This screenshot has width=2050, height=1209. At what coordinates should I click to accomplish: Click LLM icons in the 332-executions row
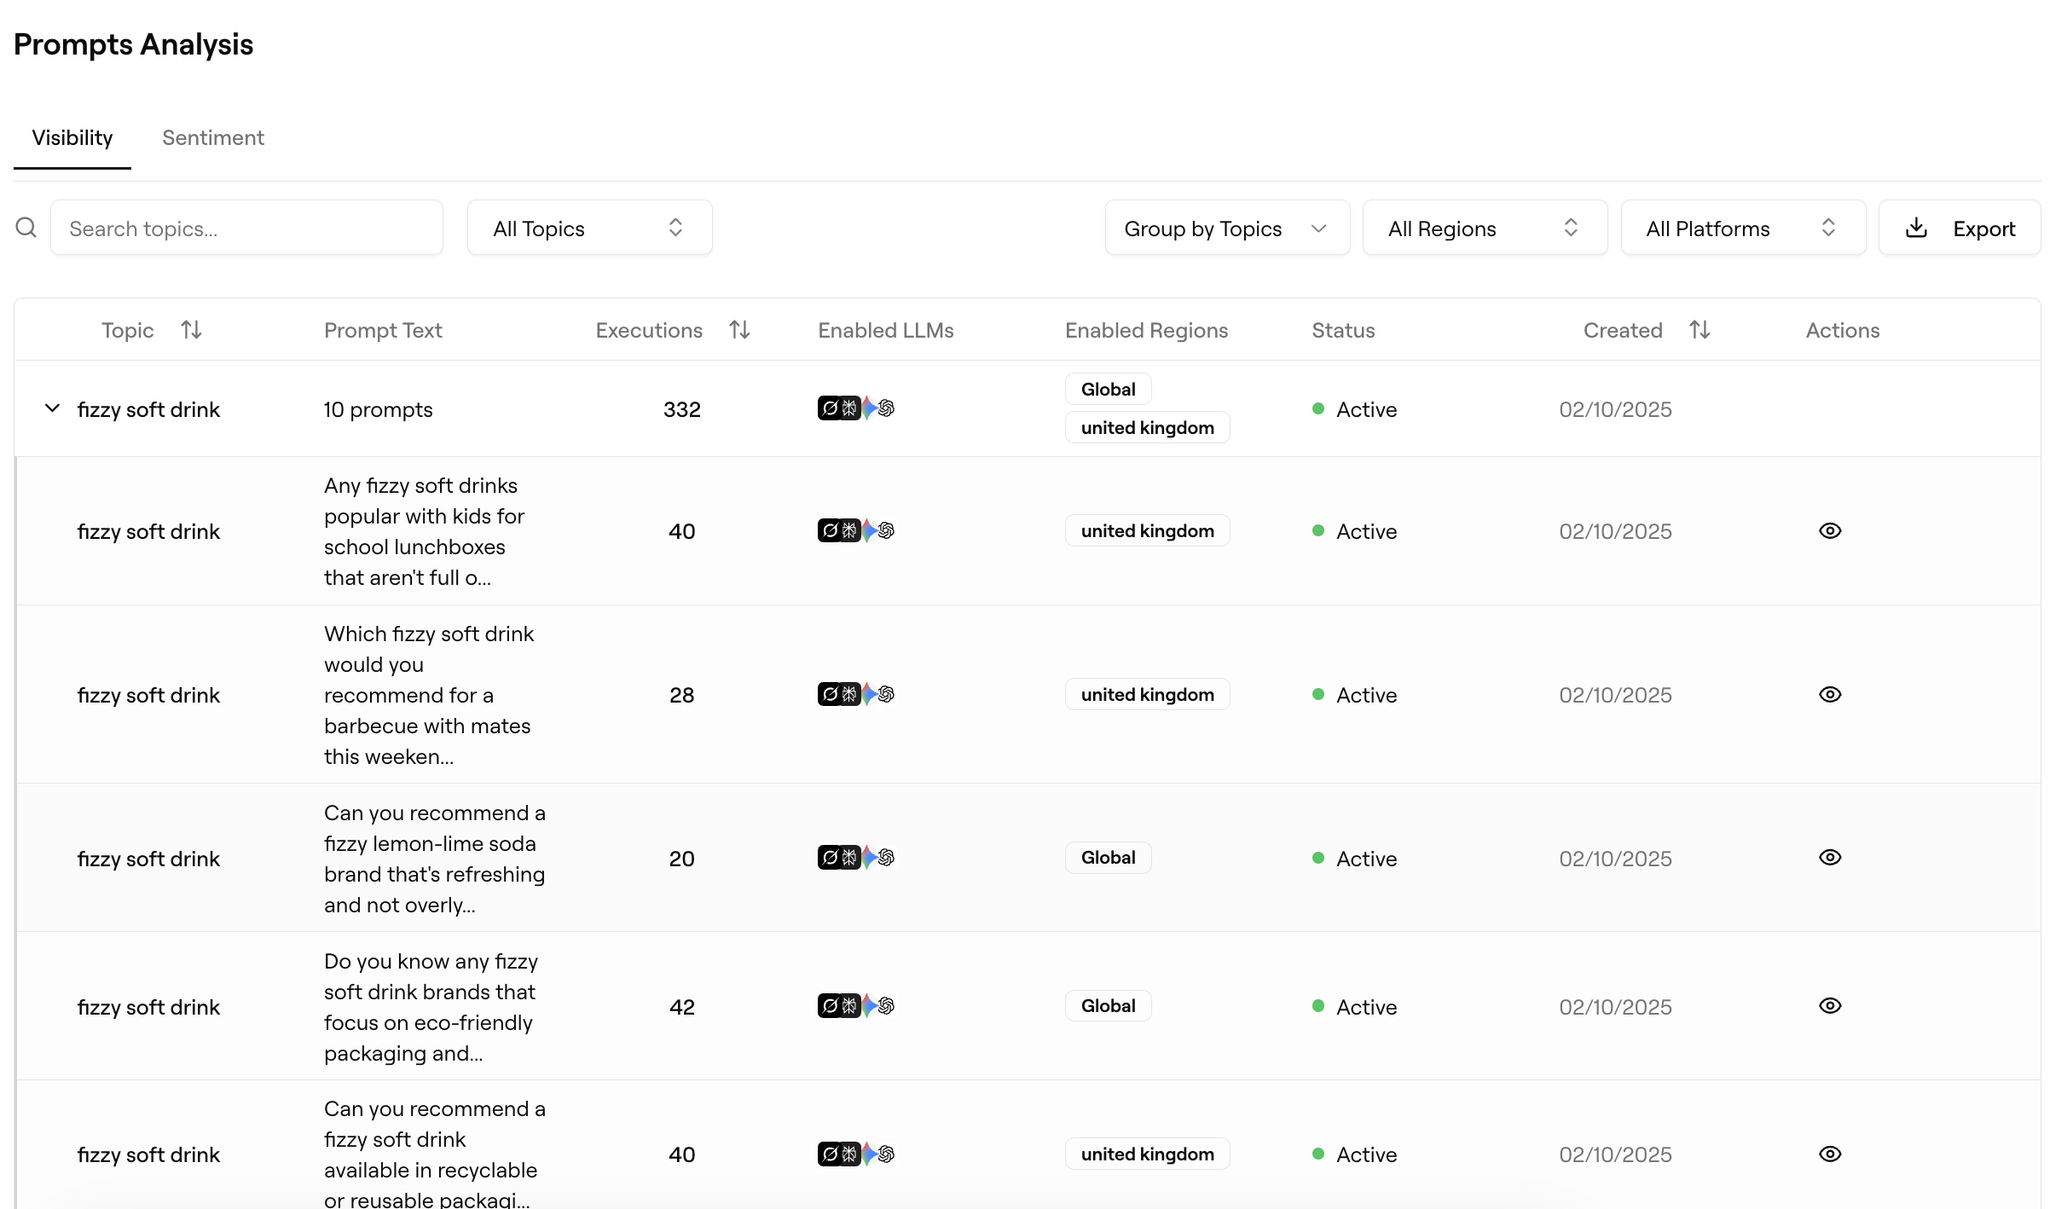[855, 408]
